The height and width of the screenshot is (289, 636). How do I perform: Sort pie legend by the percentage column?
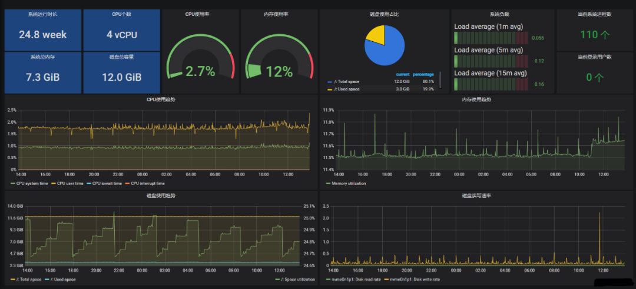click(423, 75)
